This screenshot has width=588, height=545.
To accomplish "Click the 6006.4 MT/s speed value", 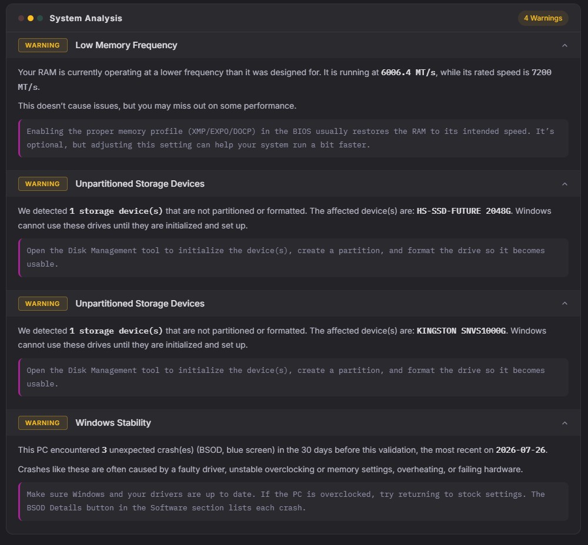I will (408, 72).
